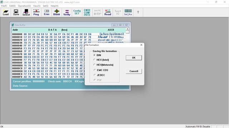The width and height of the screenshot is (229, 128).
Task: Select the BIN file format option
Action: (x=94, y=55)
